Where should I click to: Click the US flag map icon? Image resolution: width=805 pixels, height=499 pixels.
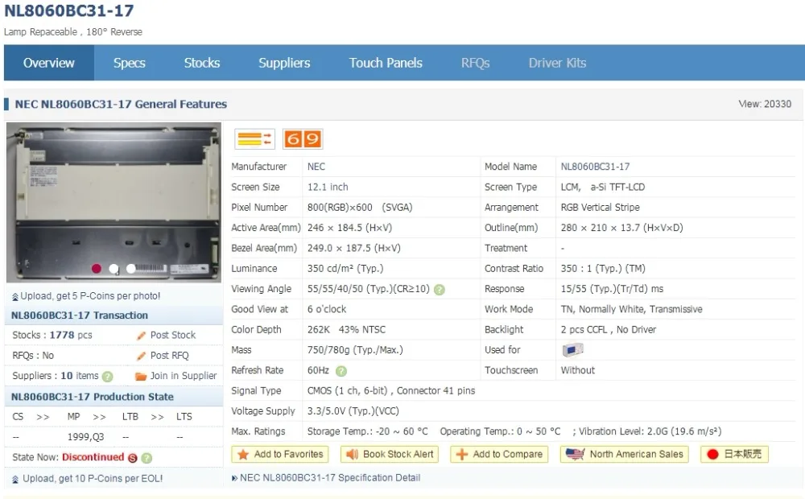click(x=575, y=455)
